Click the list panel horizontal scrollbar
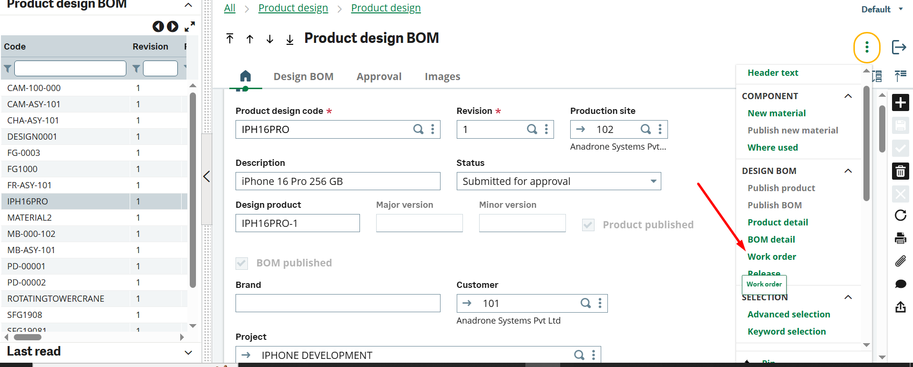This screenshot has height=367, width=913. [x=28, y=337]
